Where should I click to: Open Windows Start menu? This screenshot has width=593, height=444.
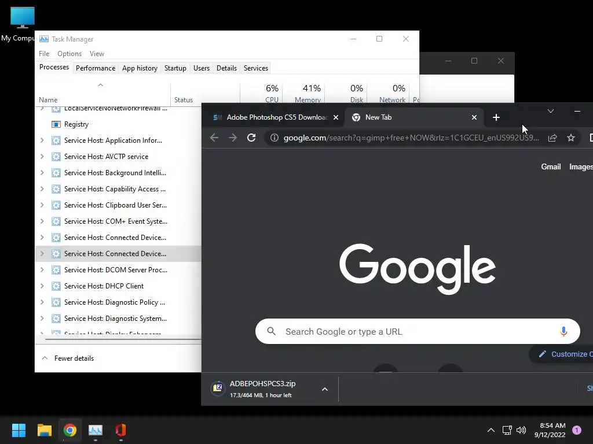(19, 430)
